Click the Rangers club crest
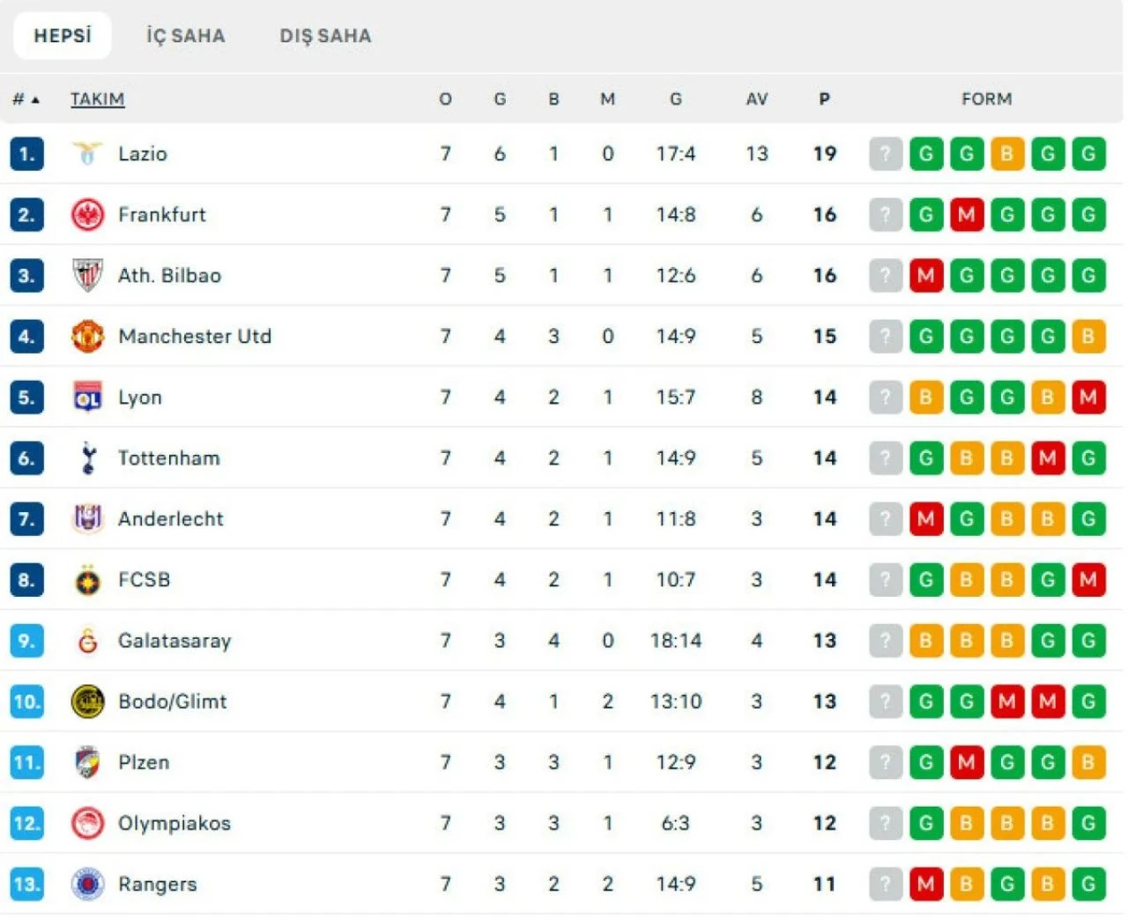The height and width of the screenshot is (923, 1128). [x=87, y=884]
